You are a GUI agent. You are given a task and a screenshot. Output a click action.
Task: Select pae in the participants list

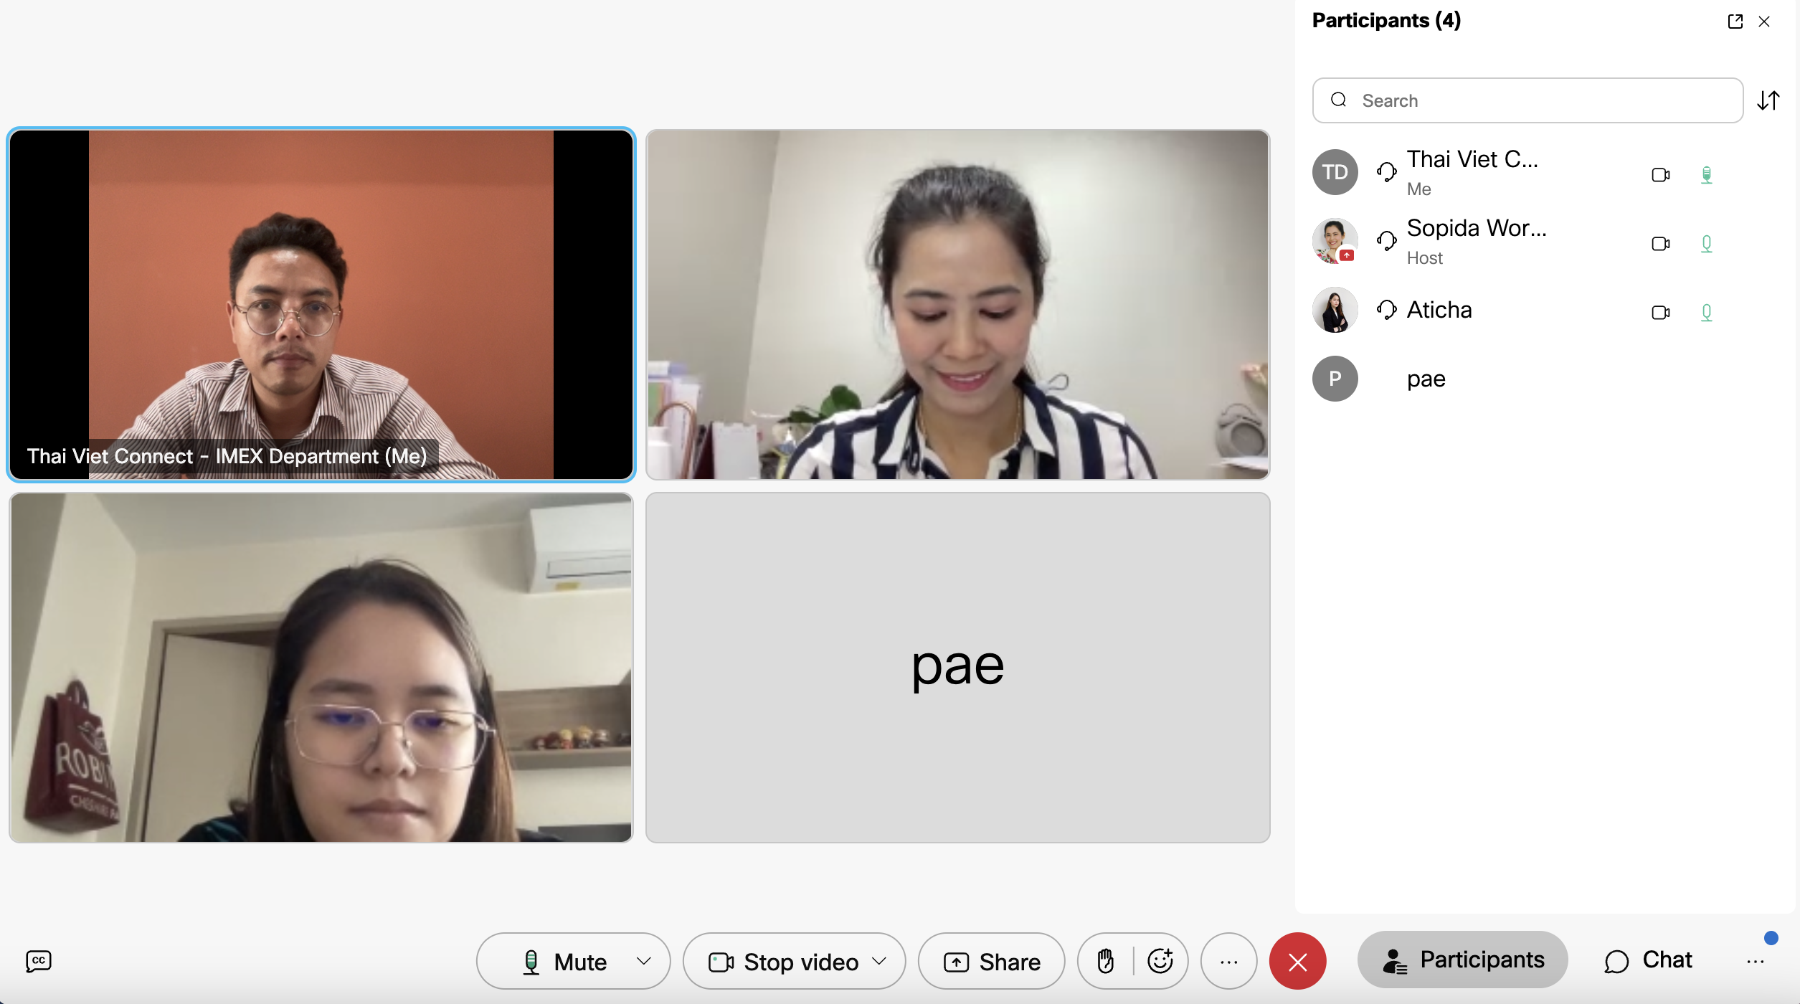pos(1426,379)
